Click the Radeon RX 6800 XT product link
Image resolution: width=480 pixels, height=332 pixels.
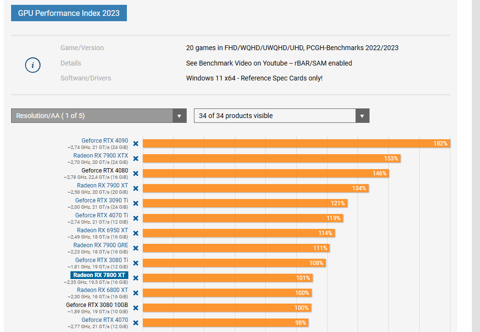tap(102, 290)
